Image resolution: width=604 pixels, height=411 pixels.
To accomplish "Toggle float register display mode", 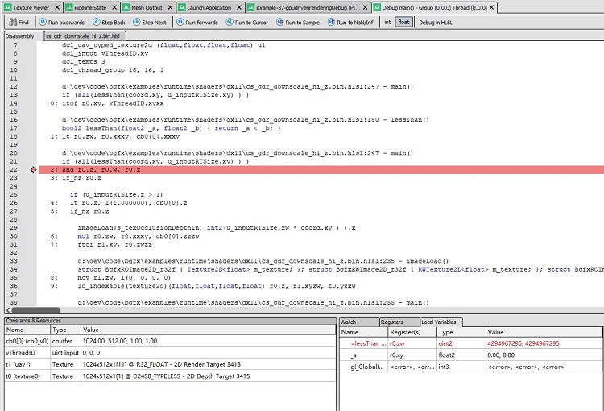I will (403, 23).
